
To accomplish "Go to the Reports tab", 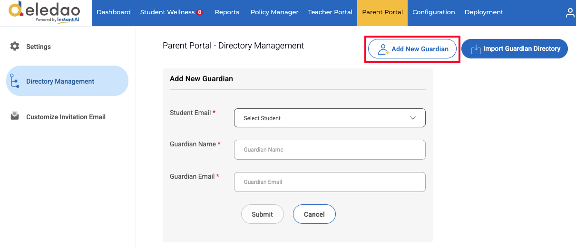I will click(x=227, y=12).
